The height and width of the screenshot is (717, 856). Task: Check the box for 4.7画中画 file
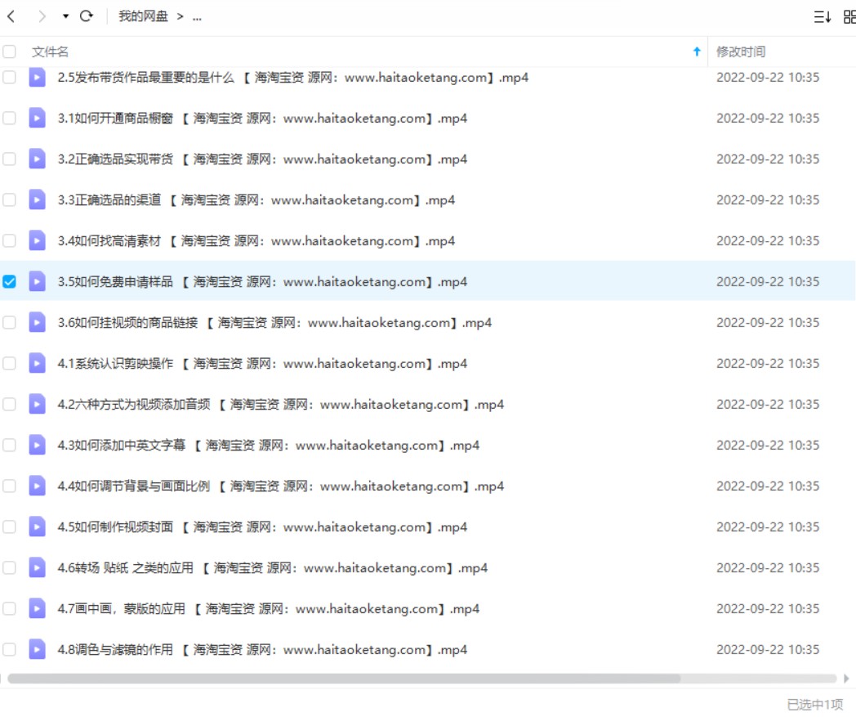coord(9,609)
